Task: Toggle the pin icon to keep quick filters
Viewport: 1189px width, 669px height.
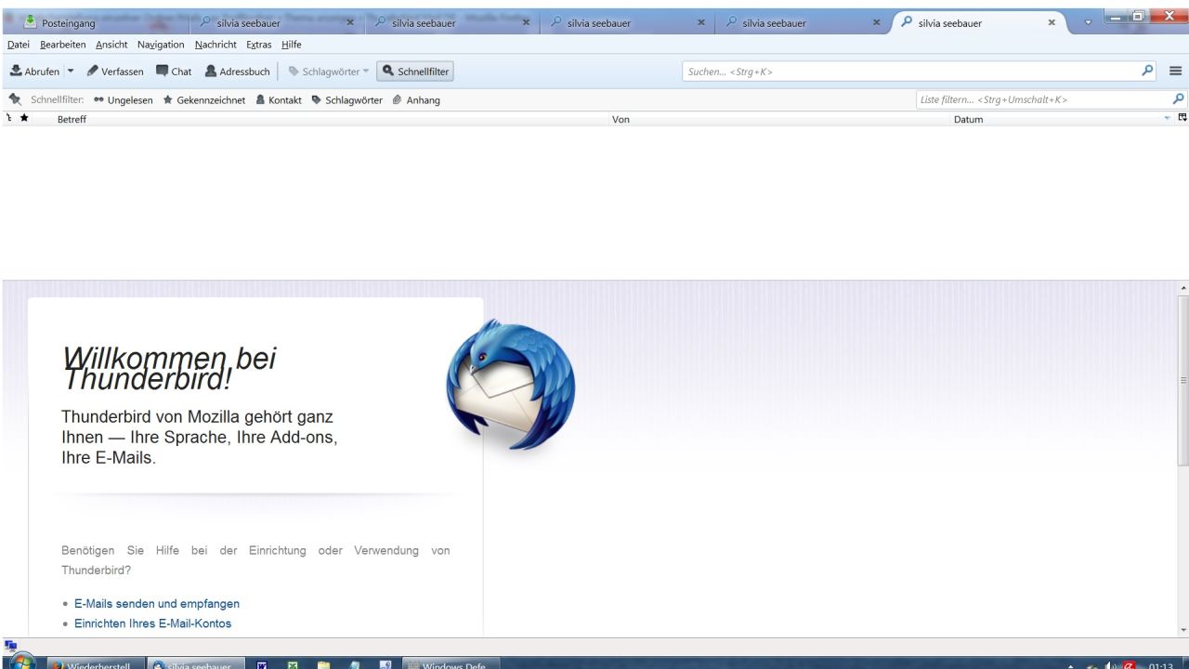Action: click(14, 99)
